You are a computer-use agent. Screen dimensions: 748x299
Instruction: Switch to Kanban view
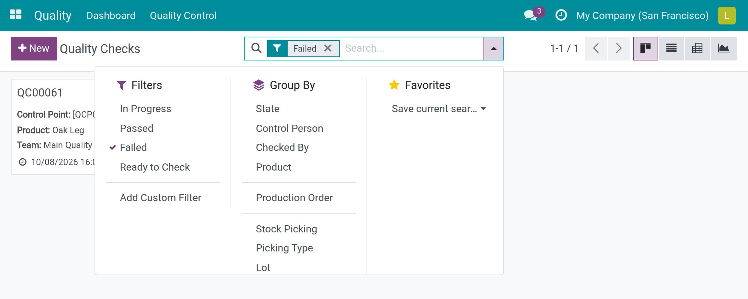[645, 49]
